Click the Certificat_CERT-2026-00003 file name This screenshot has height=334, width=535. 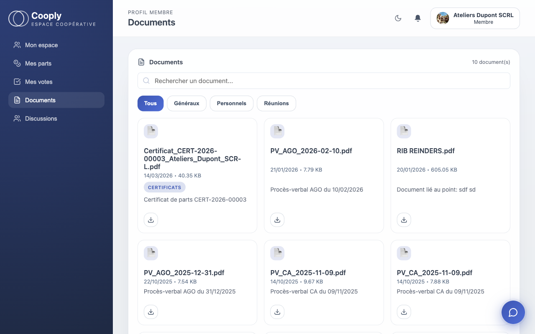pyautogui.click(x=192, y=159)
